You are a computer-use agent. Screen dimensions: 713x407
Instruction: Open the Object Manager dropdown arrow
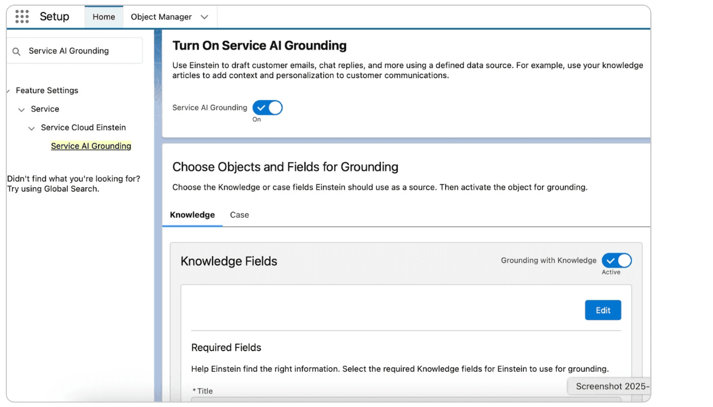pos(205,17)
